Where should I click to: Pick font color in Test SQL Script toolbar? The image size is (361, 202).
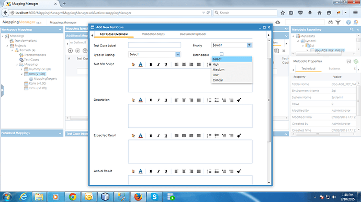click(140, 65)
